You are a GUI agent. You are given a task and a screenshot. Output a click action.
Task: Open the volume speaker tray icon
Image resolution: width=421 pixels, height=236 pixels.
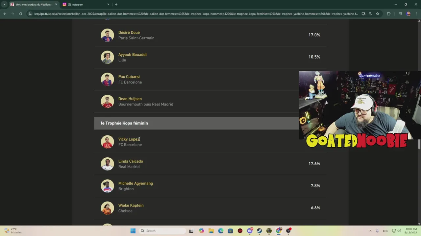(400, 231)
